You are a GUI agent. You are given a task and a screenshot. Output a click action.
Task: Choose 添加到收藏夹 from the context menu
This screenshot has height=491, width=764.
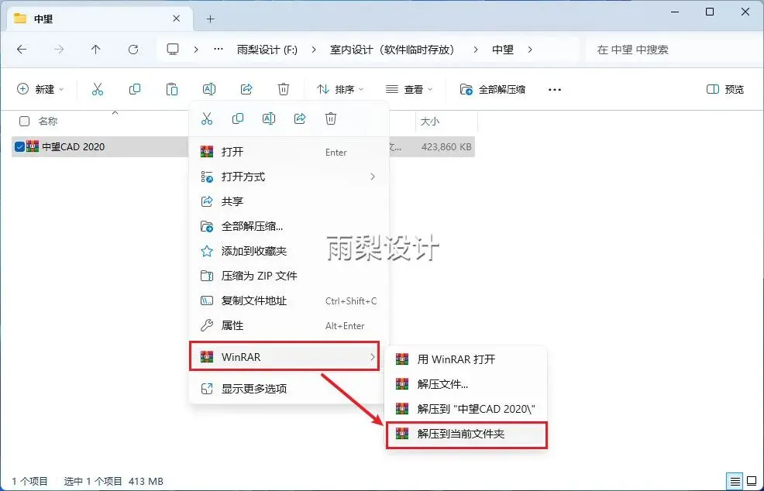288,251
